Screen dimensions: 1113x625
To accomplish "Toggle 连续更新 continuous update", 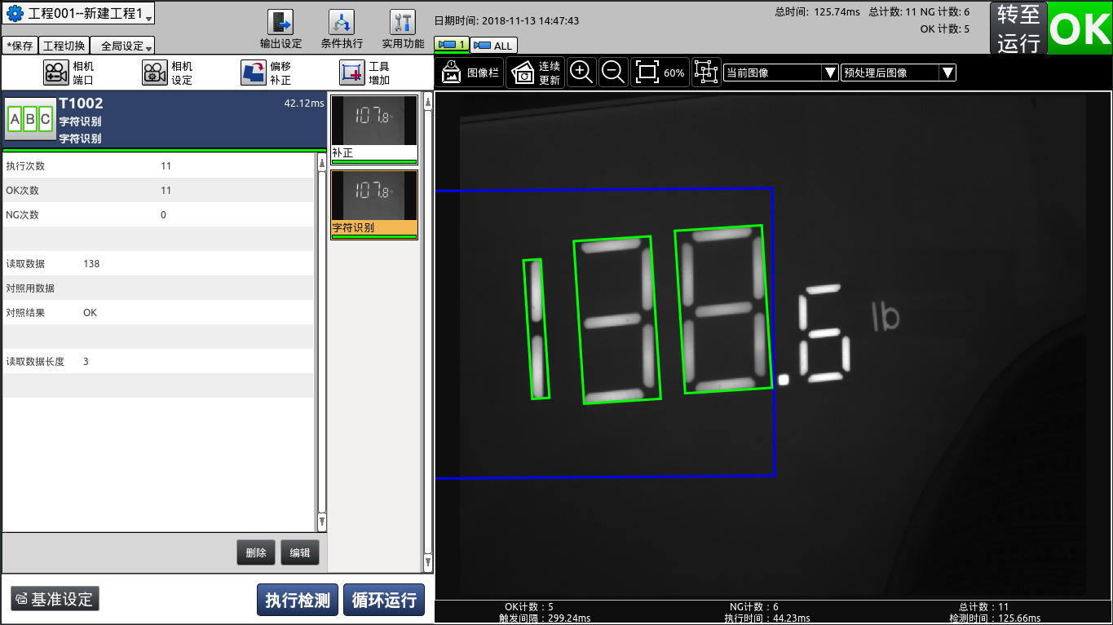I will pos(536,73).
